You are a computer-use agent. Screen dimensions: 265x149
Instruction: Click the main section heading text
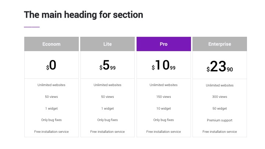(x=84, y=15)
